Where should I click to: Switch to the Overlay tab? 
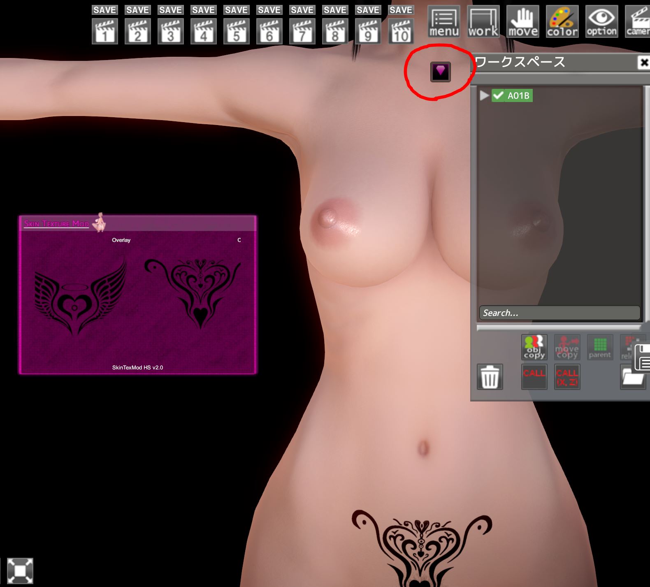tap(121, 240)
